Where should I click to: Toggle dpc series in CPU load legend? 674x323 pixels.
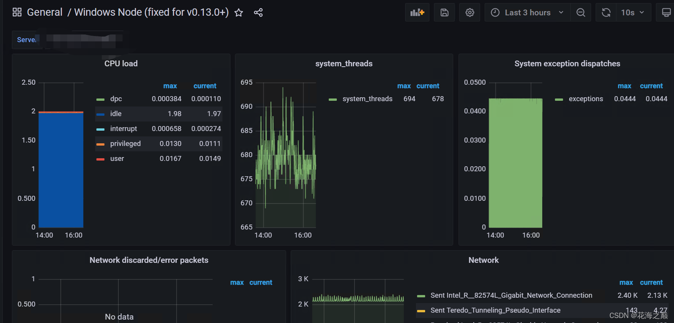click(x=116, y=99)
